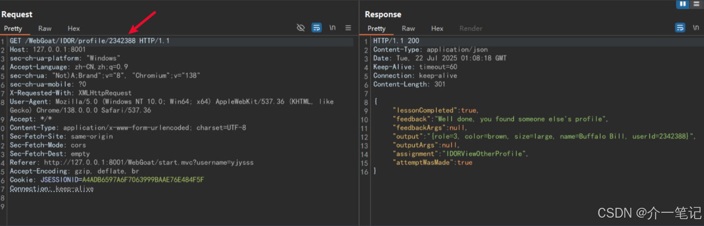Click the Sec-Fetch-Site: same-origin header

(61, 137)
